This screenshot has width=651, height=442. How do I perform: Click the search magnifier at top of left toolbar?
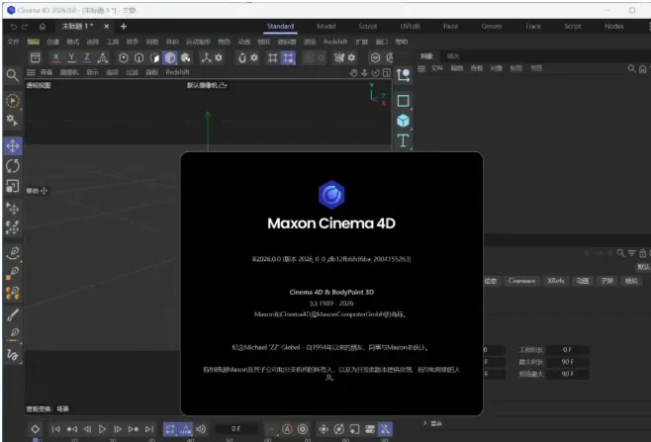tap(12, 75)
